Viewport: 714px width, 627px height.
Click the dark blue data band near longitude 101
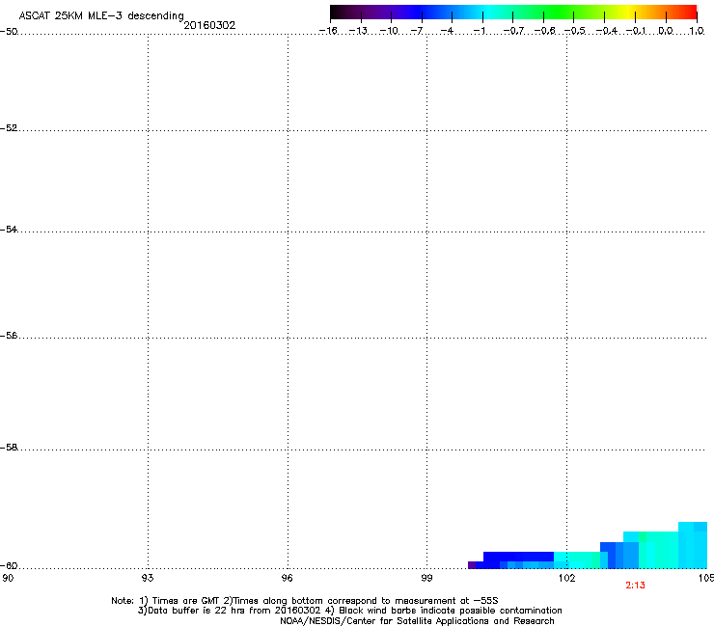pos(518,557)
